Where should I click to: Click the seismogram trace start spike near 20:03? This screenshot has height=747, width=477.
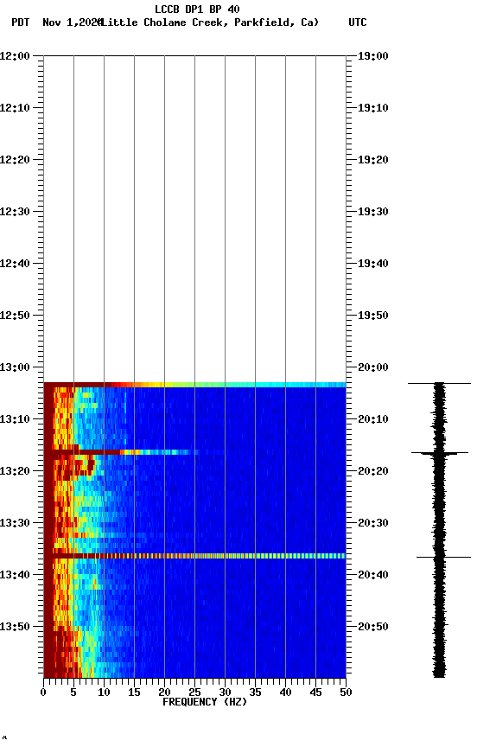pos(439,383)
